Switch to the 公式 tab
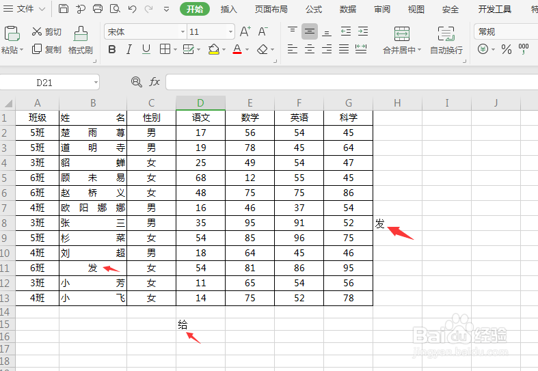This screenshot has width=538, height=371. coord(314,10)
